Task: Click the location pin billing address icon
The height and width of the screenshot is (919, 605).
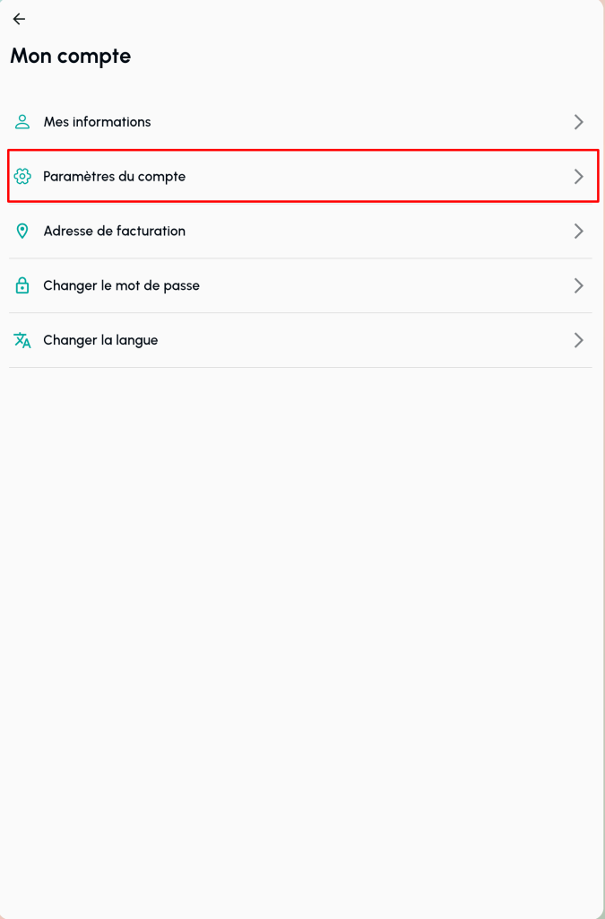Action: click(22, 232)
